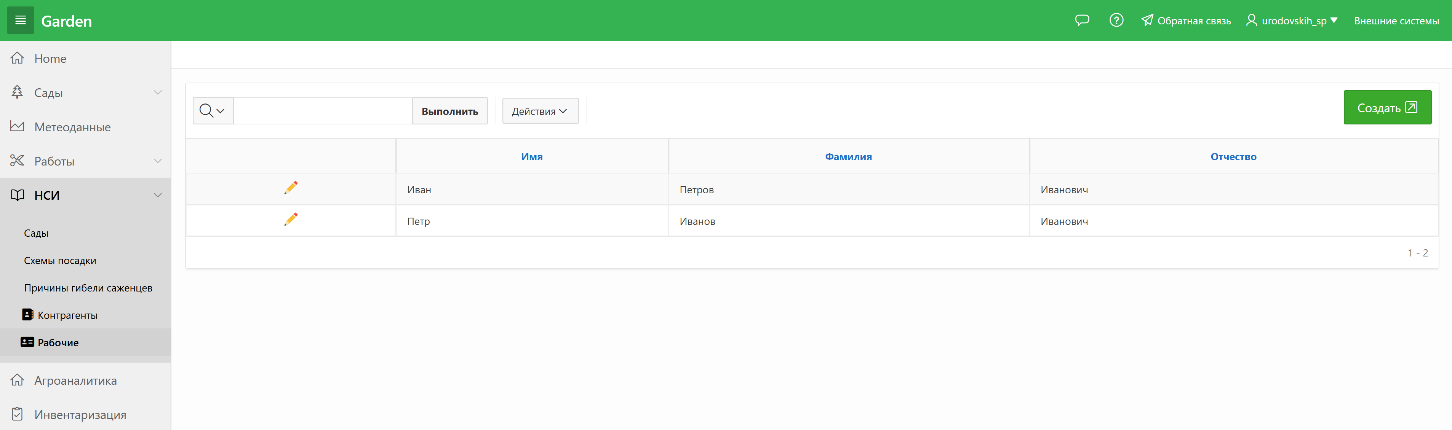Click the Метеоданные chart icon

18,127
